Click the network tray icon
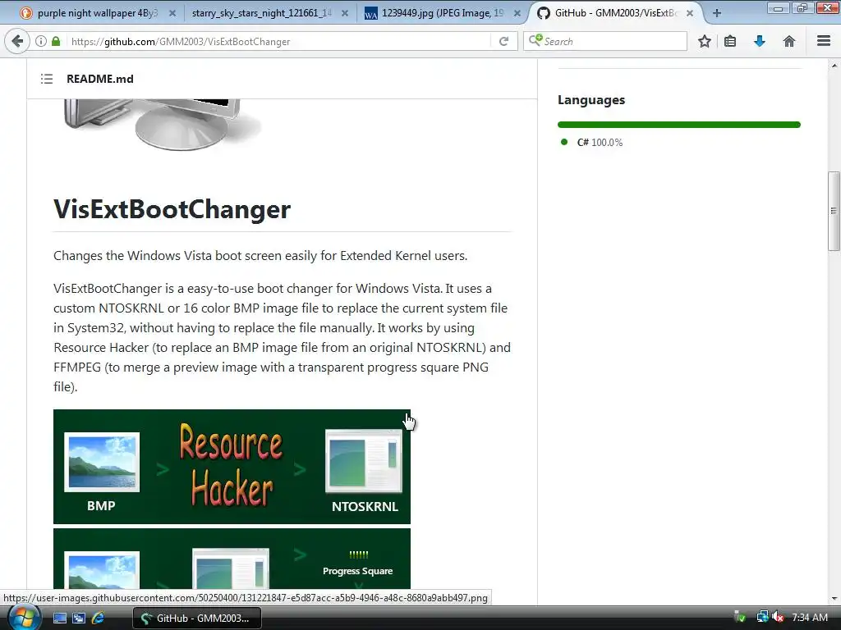The image size is (841, 630). click(x=762, y=618)
